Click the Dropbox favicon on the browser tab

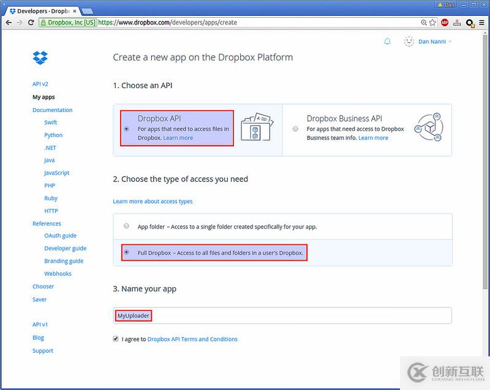click(x=12, y=11)
